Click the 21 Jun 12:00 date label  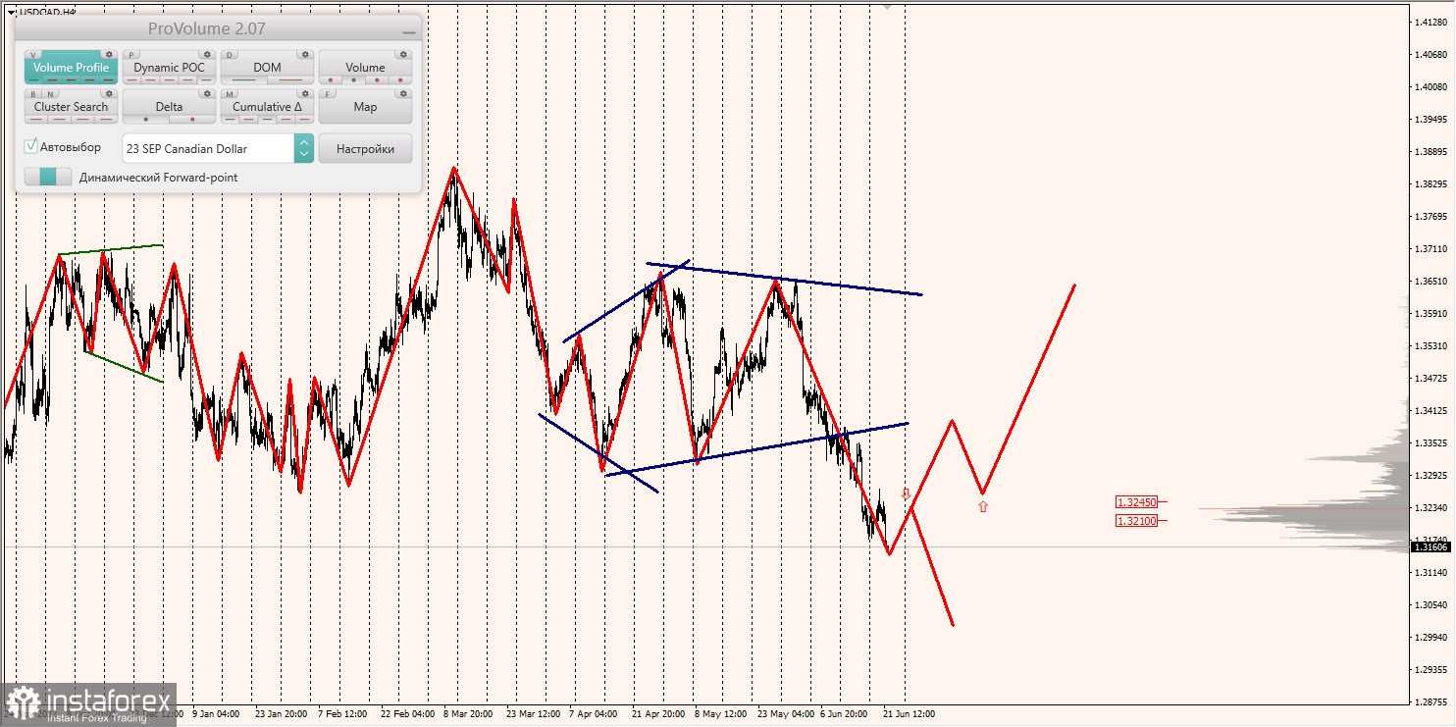[909, 714]
